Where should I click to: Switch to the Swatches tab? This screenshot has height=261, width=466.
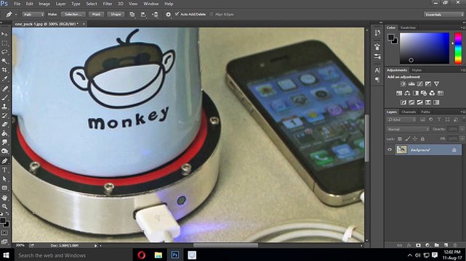408,28
